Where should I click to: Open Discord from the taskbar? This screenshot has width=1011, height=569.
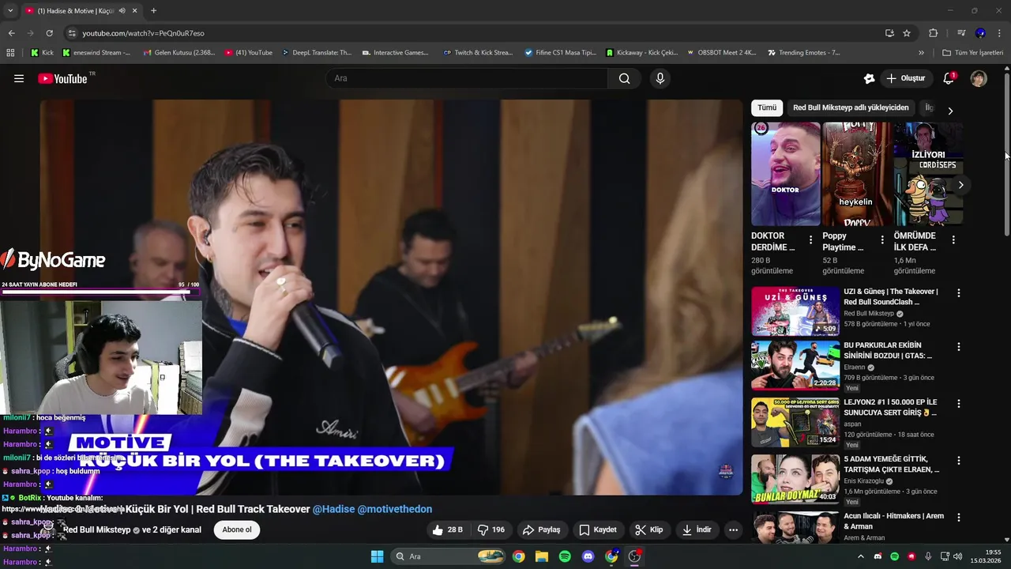pyautogui.click(x=588, y=556)
